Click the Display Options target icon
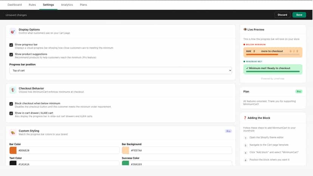Viewport: 313px width, 176px height. pos(13,31)
